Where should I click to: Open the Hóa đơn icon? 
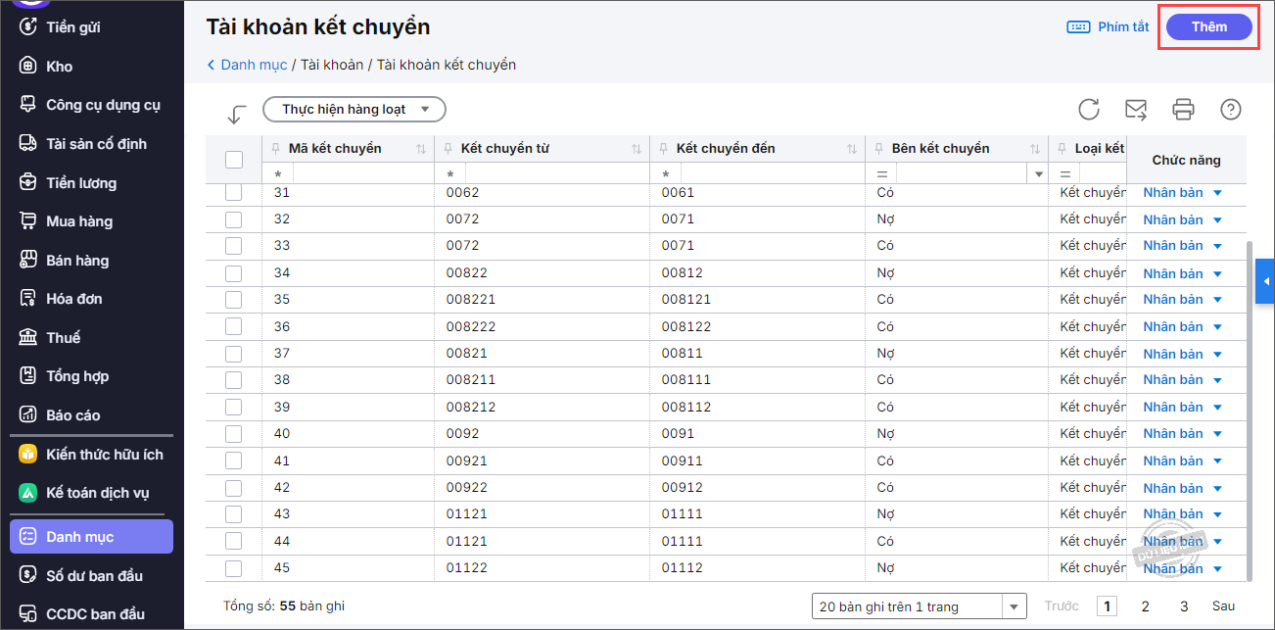28,299
